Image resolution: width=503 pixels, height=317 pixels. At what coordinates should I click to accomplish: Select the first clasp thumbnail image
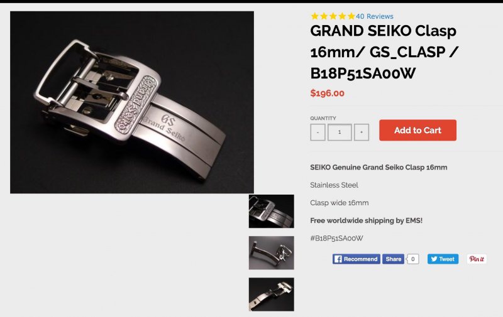pos(272,212)
